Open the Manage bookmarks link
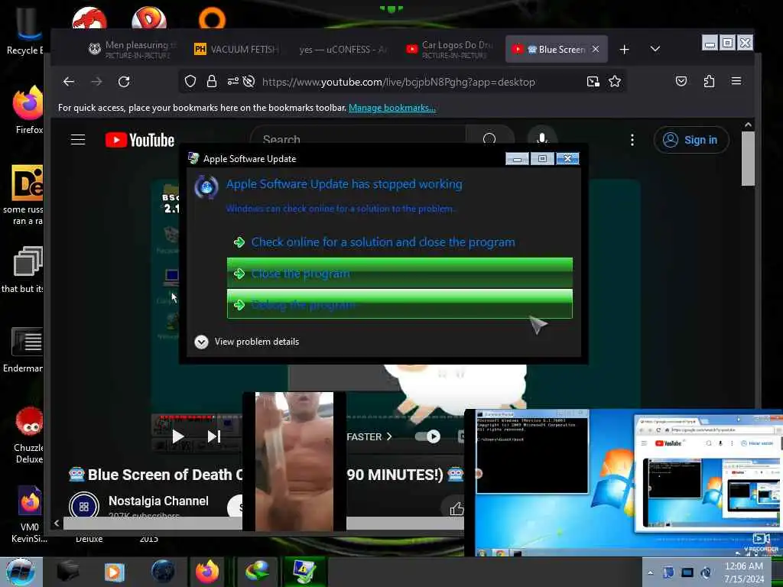The width and height of the screenshot is (783, 587). pos(392,108)
